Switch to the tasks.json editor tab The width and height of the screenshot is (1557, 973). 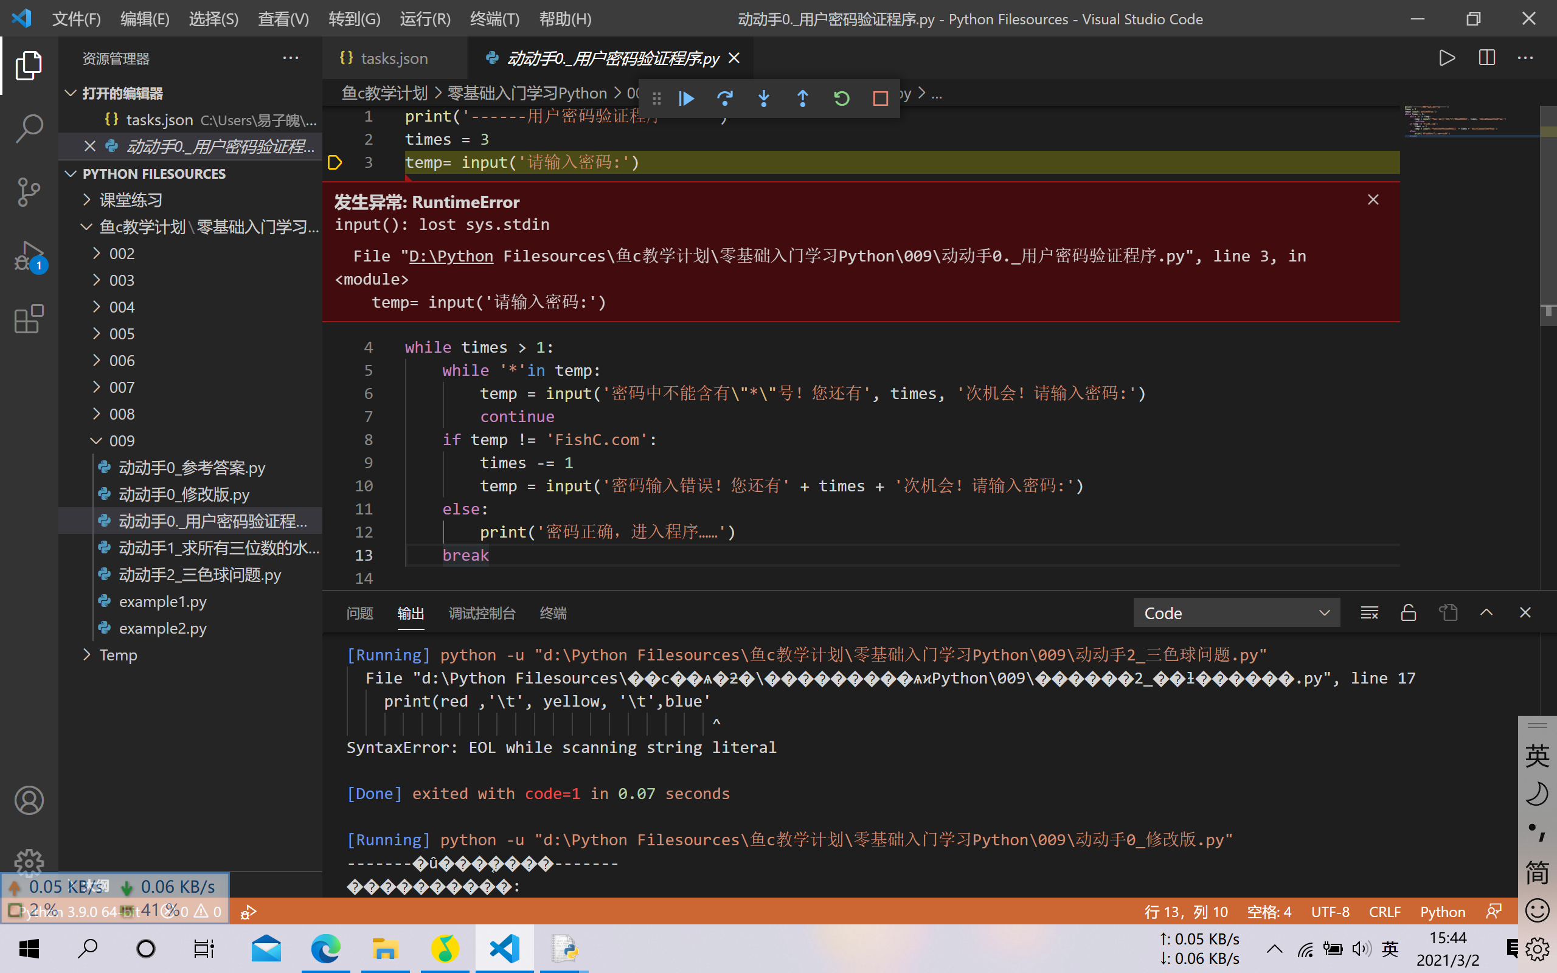[x=394, y=58]
